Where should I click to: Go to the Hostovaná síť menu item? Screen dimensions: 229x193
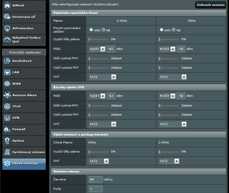(24, 17)
